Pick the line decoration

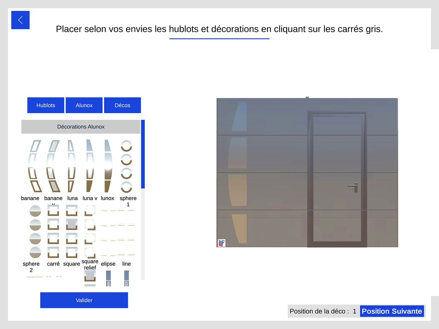[x=126, y=232]
